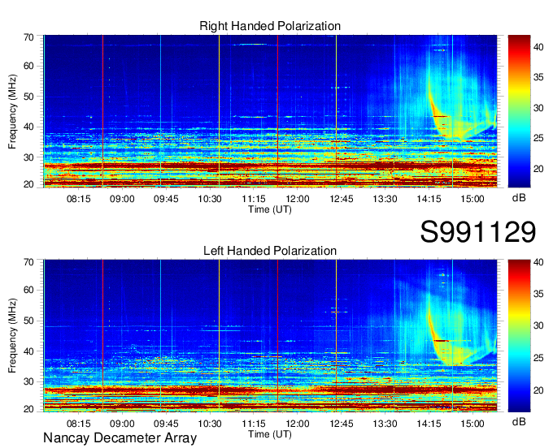Click the "70" frequency tick on the top plot
This screenshot has width=553, height=448.
(x=29, y=37)
